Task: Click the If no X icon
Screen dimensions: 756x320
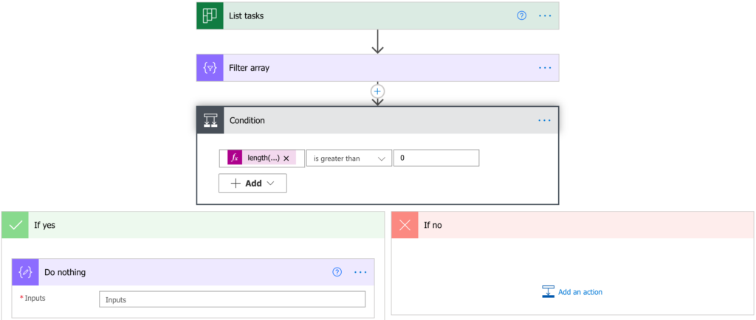Action: (405, 225)
